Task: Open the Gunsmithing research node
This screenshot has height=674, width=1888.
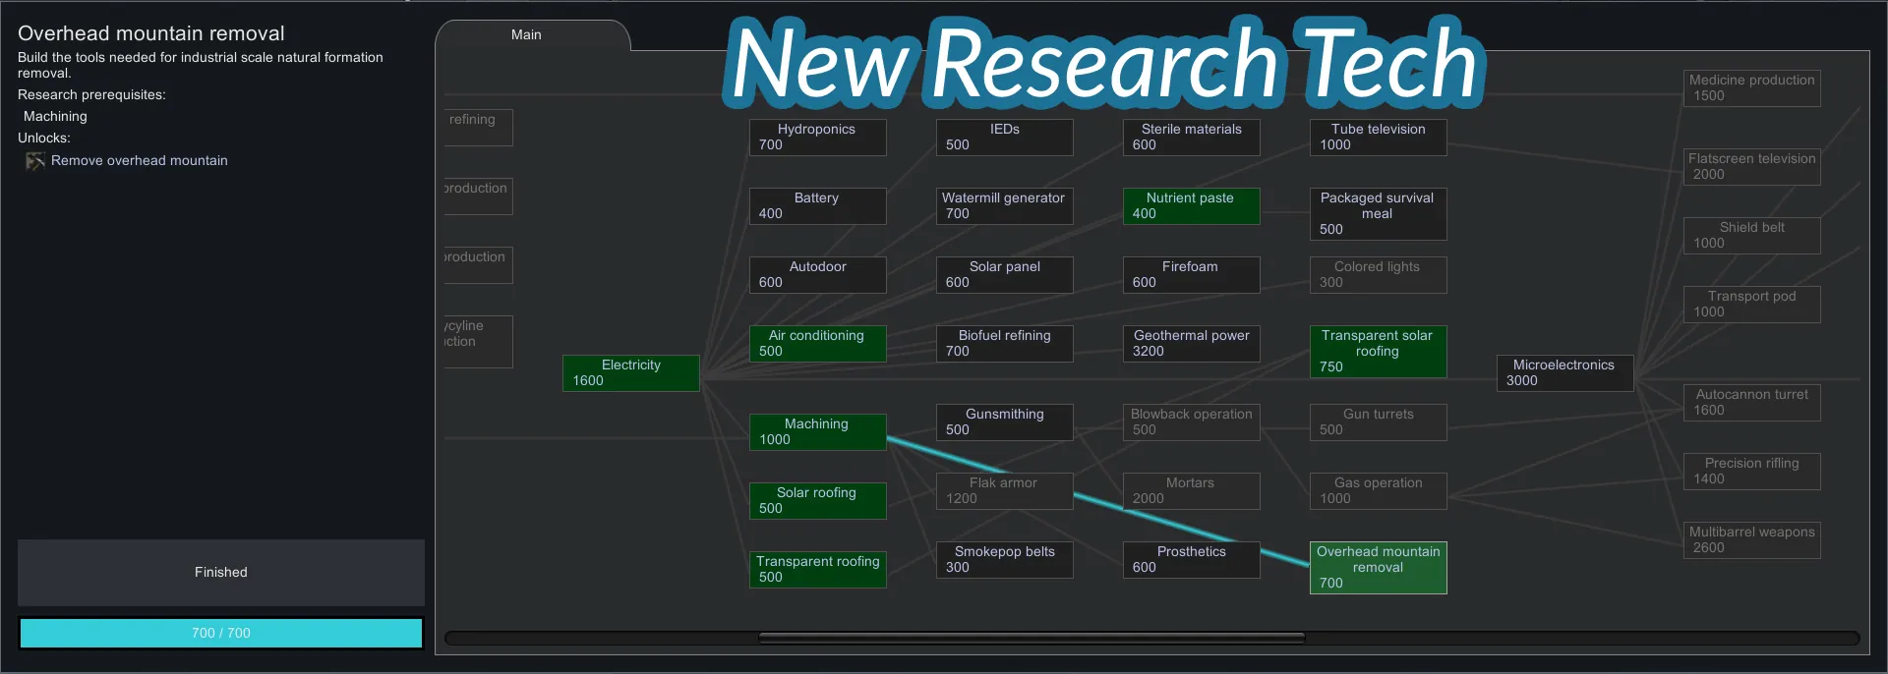Action: 1004,422
